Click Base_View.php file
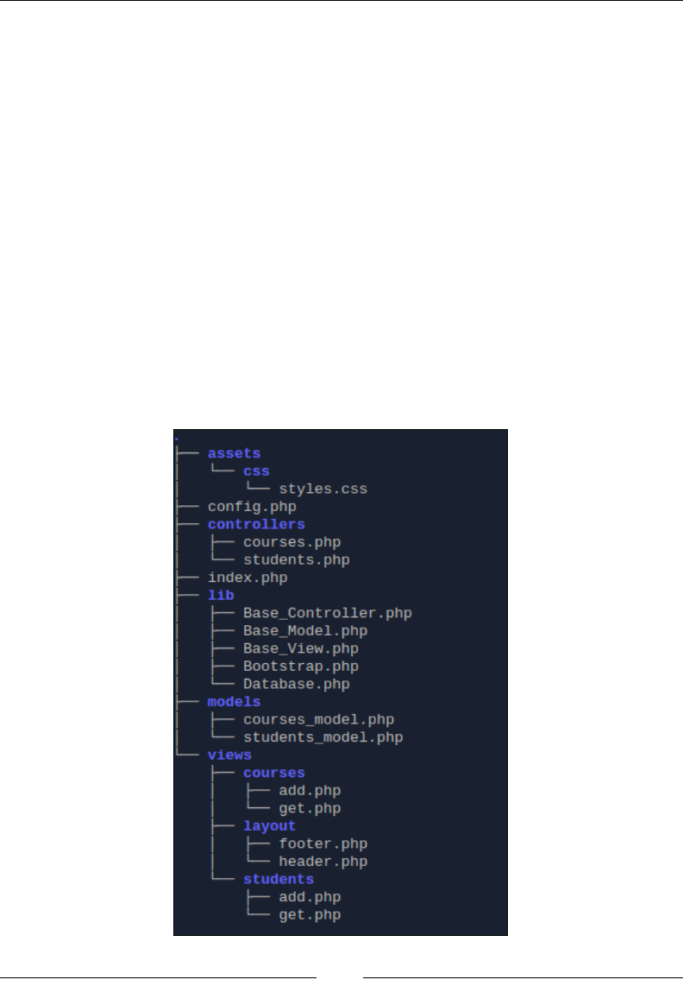The height and width of the screenshot is (986, 683). click(301, 648)
